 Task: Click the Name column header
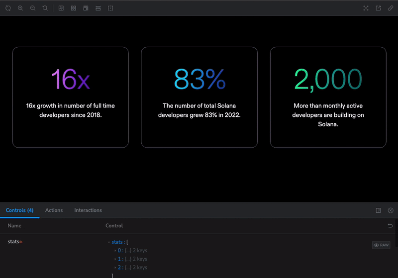tap(14, 226)
